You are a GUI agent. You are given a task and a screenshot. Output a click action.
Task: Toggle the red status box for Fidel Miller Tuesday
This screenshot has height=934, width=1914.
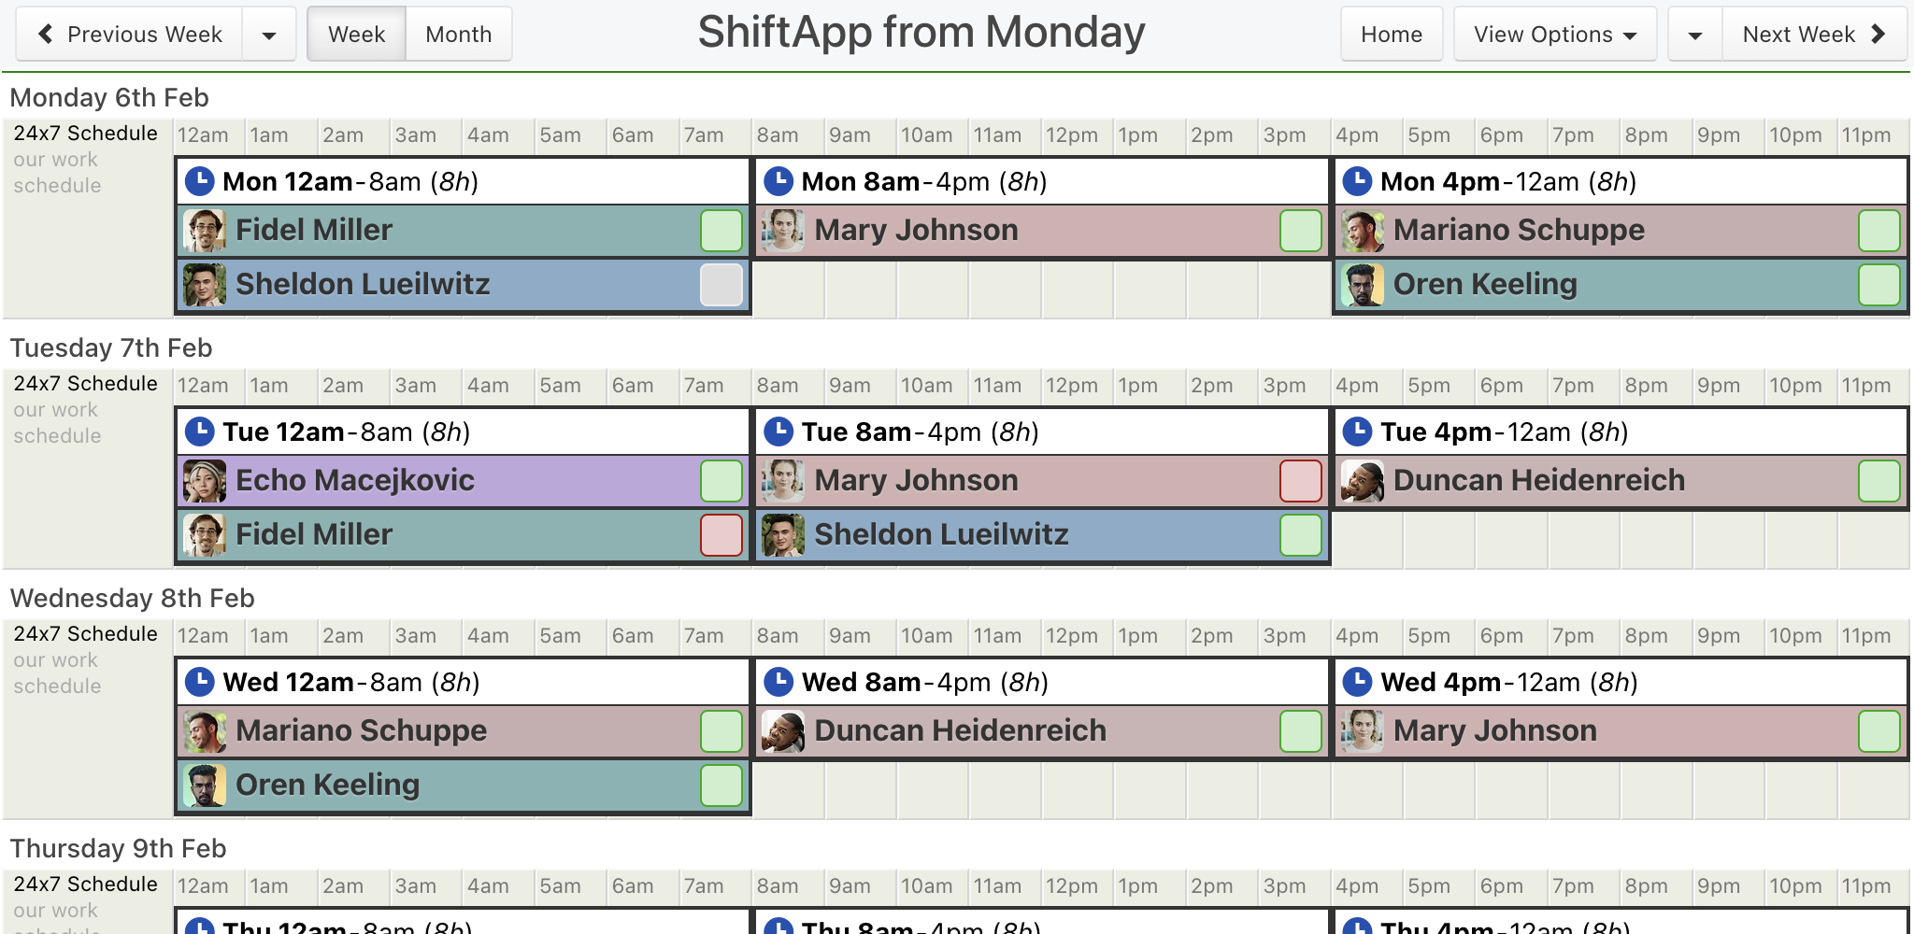click(x=721, y=535)
